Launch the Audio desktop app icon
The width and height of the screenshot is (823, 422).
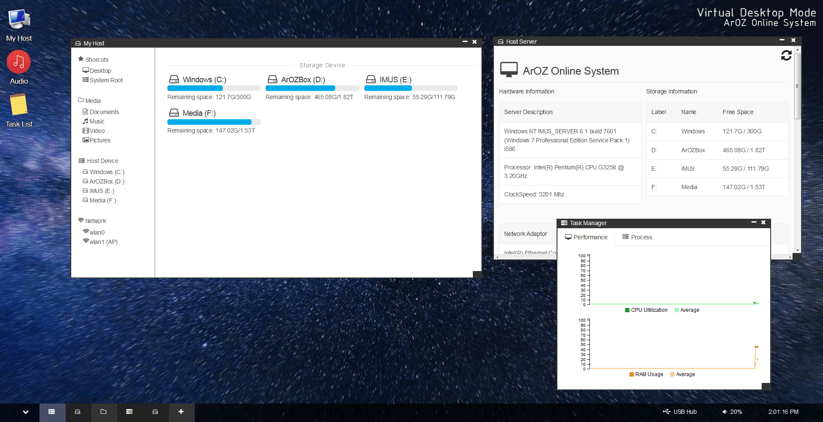coord(19,67)
